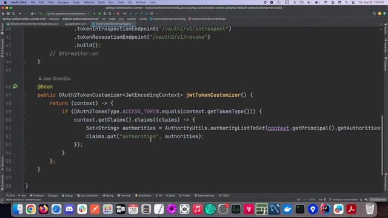The height and width of the screenshot is (218, 388).
Task: Open the Music app from the Dock
Action: 197,209
